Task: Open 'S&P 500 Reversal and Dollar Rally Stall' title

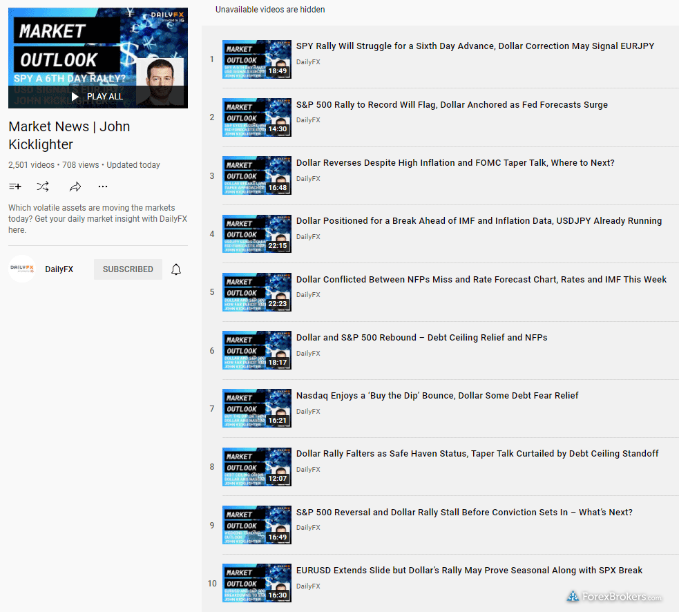Action: pyautogui.click(x=464, y=513)
